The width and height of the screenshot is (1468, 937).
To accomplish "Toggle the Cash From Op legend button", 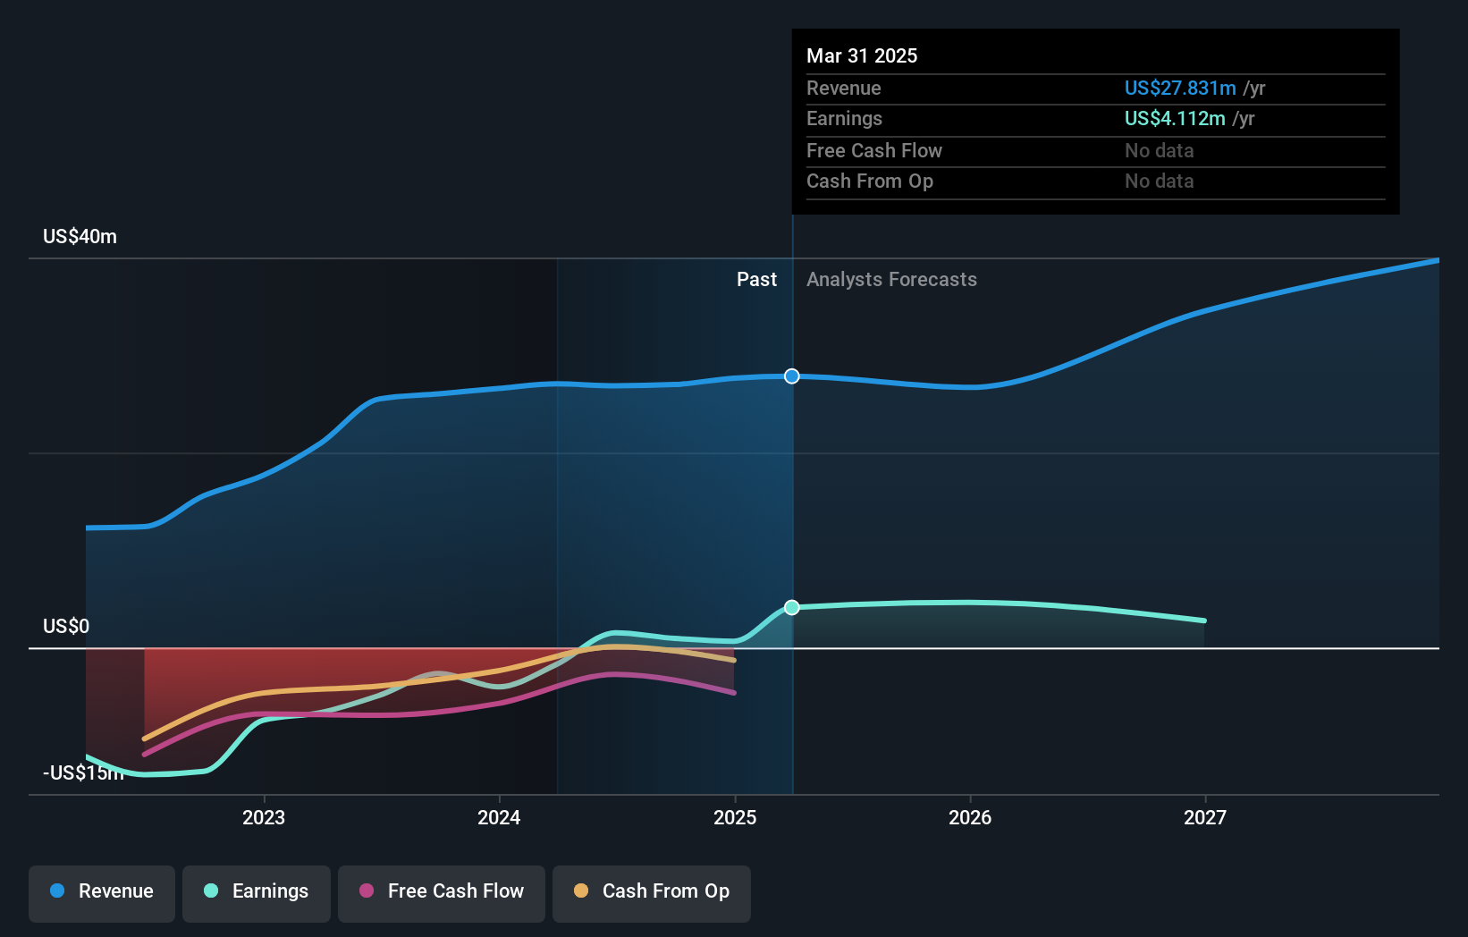I will coord(652,893).
